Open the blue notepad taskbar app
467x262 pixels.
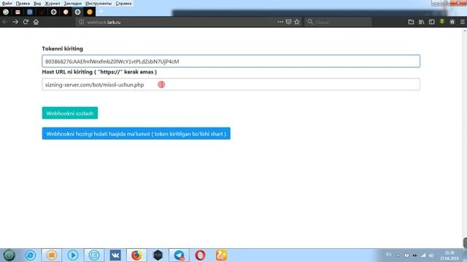click(x=94, y=255)
